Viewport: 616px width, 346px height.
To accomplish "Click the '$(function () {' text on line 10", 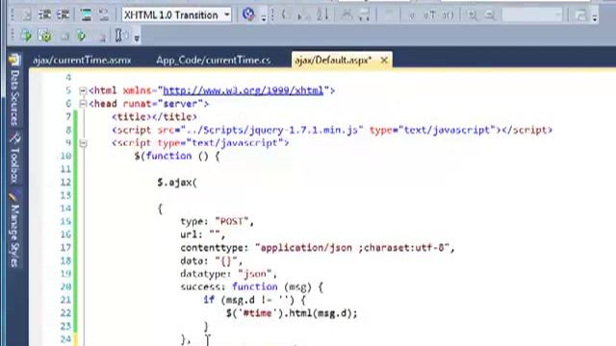I will tap(177, 156).
